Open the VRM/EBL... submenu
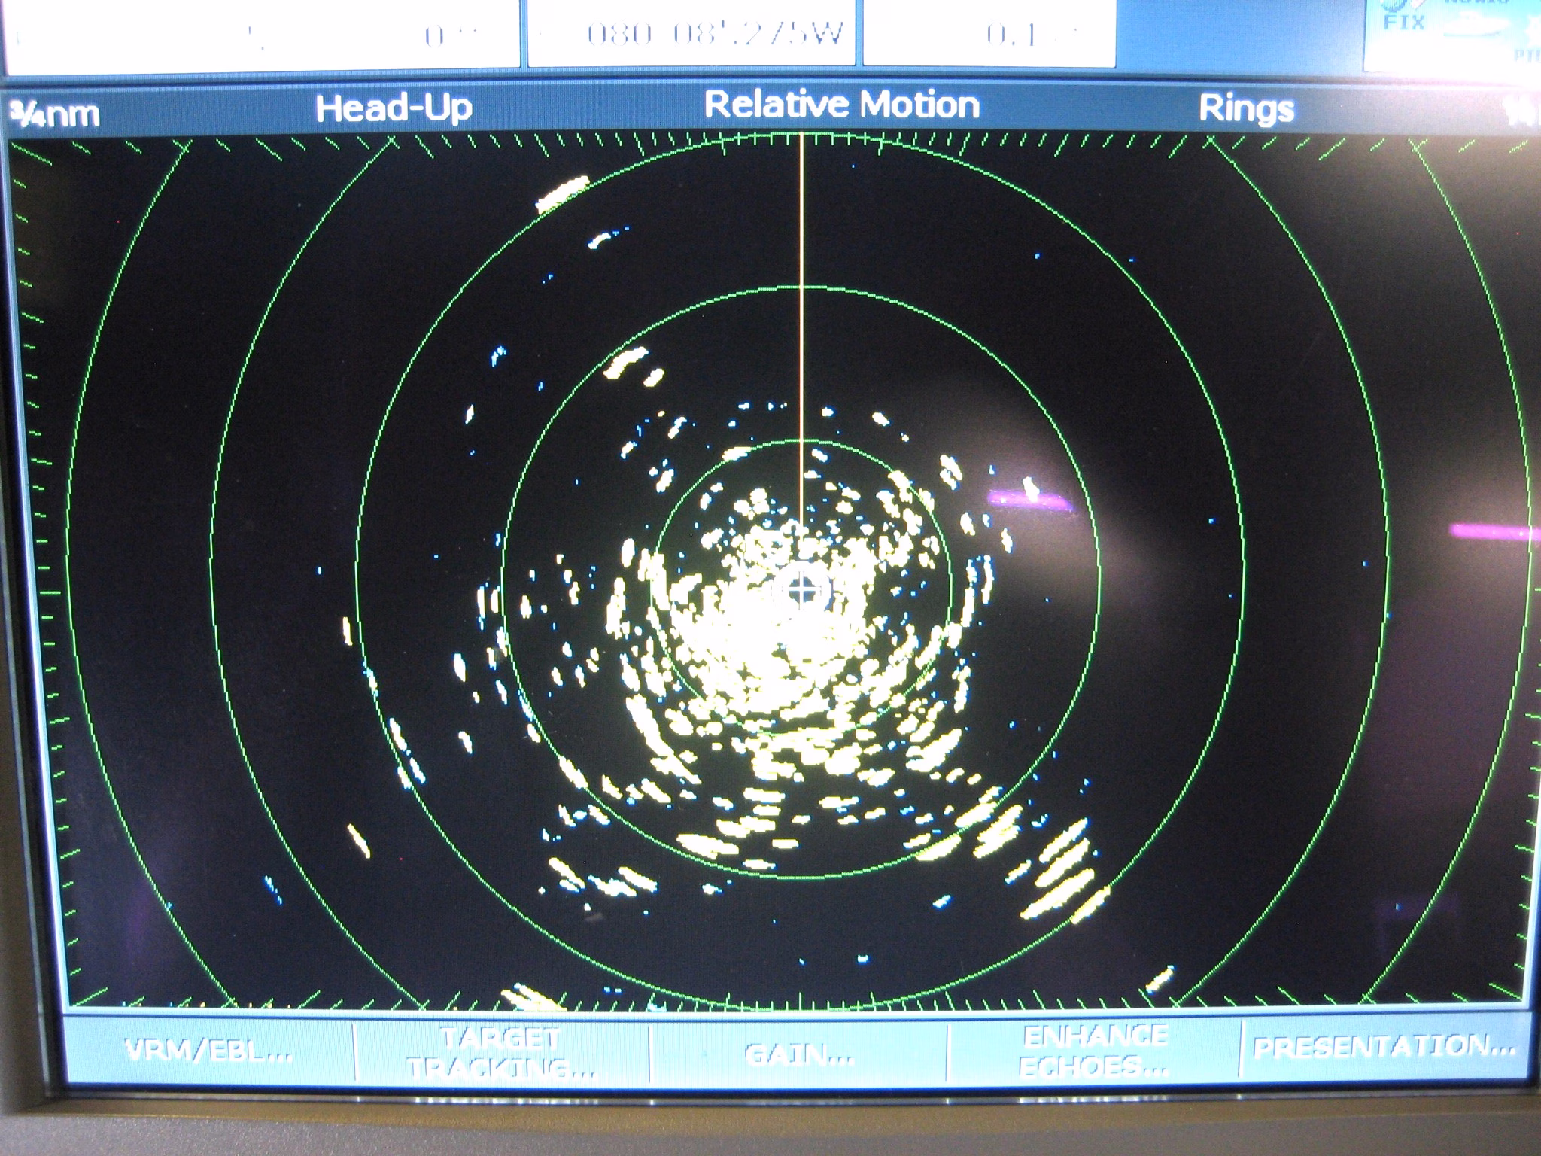Viewport: 1541px width, 1156px height. point(208,1051)
